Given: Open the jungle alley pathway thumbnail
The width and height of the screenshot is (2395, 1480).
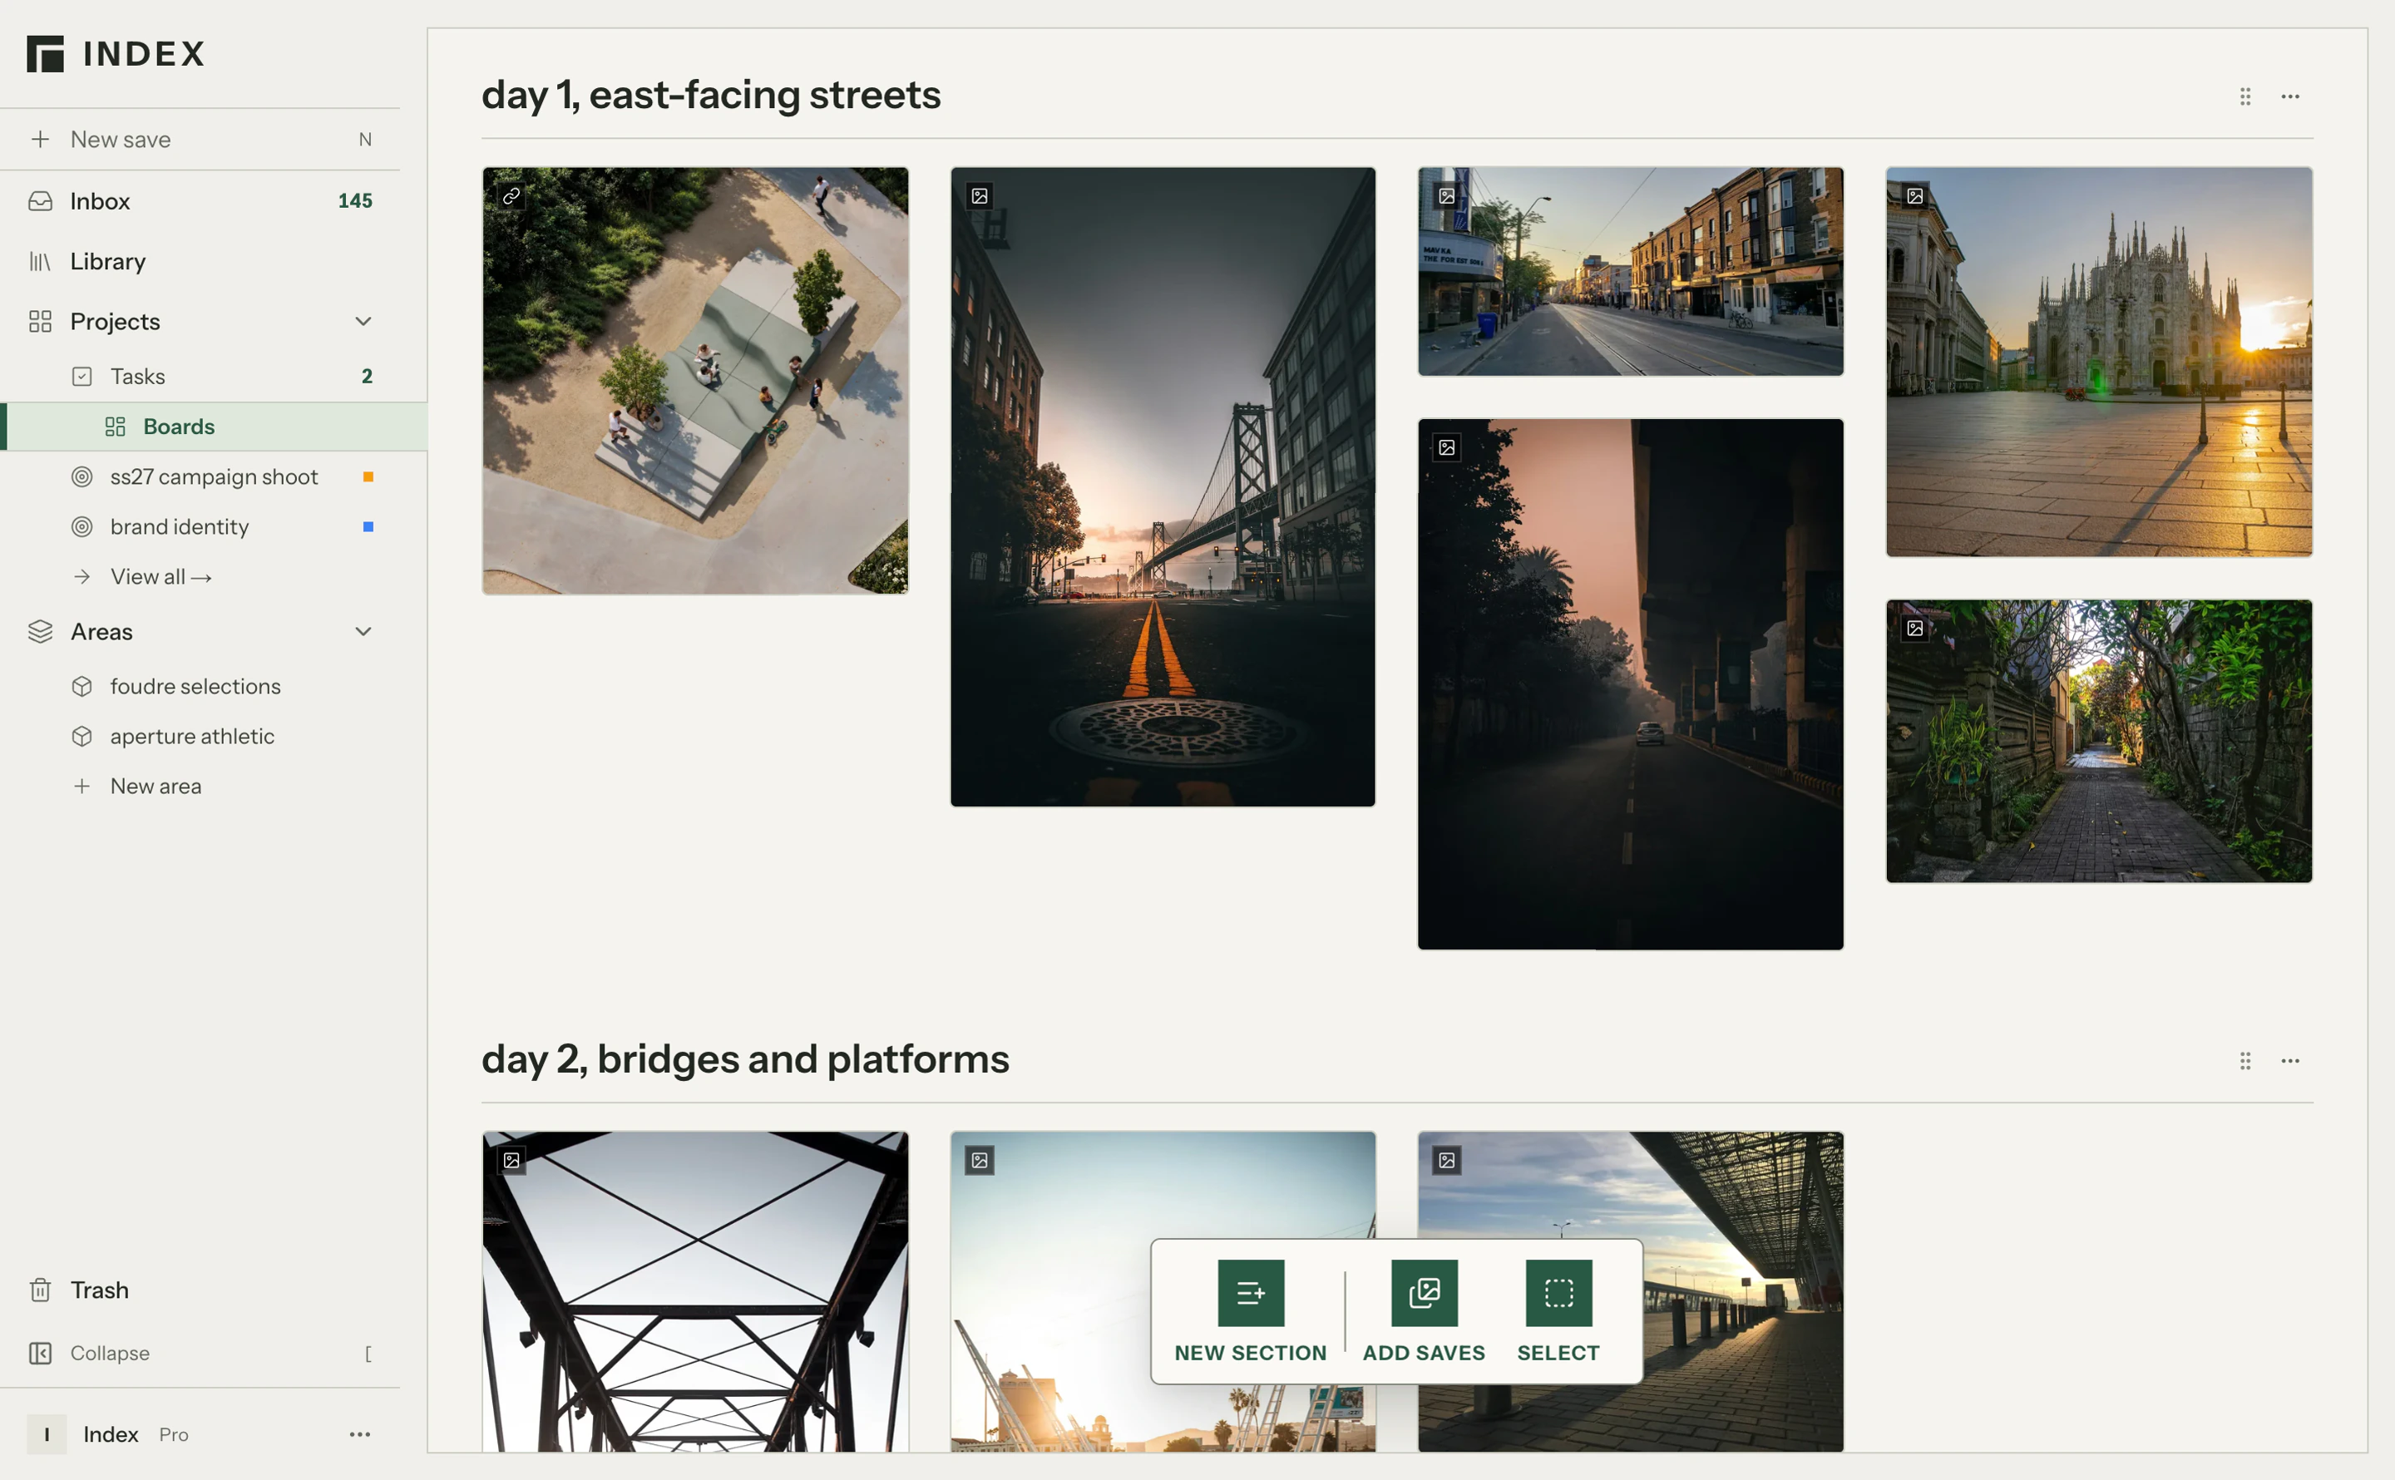Looking at the screenshot, I should click(2098, 741).
